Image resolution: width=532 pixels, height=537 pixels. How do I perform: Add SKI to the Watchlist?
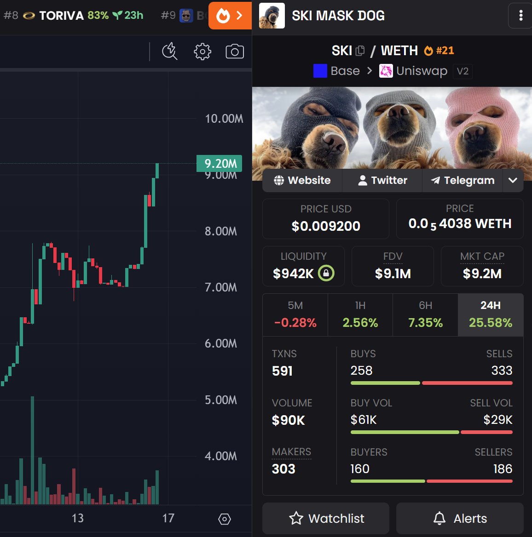pos(325,518)
